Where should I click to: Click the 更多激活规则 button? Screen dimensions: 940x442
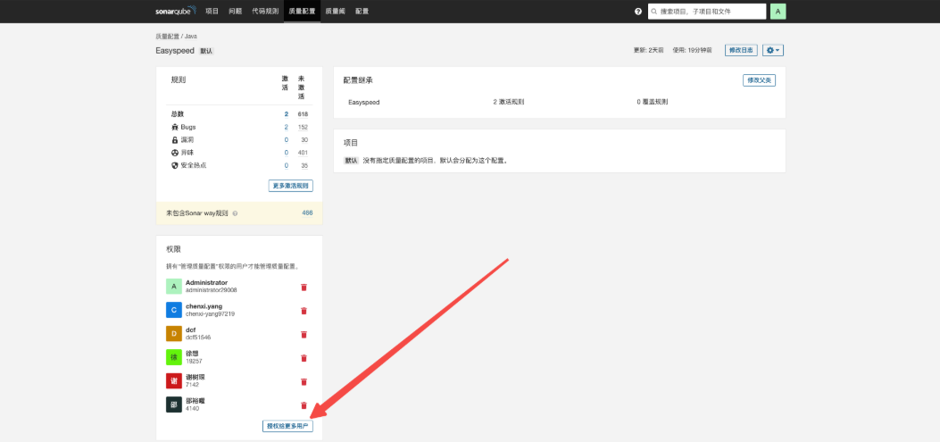[291, 186]
